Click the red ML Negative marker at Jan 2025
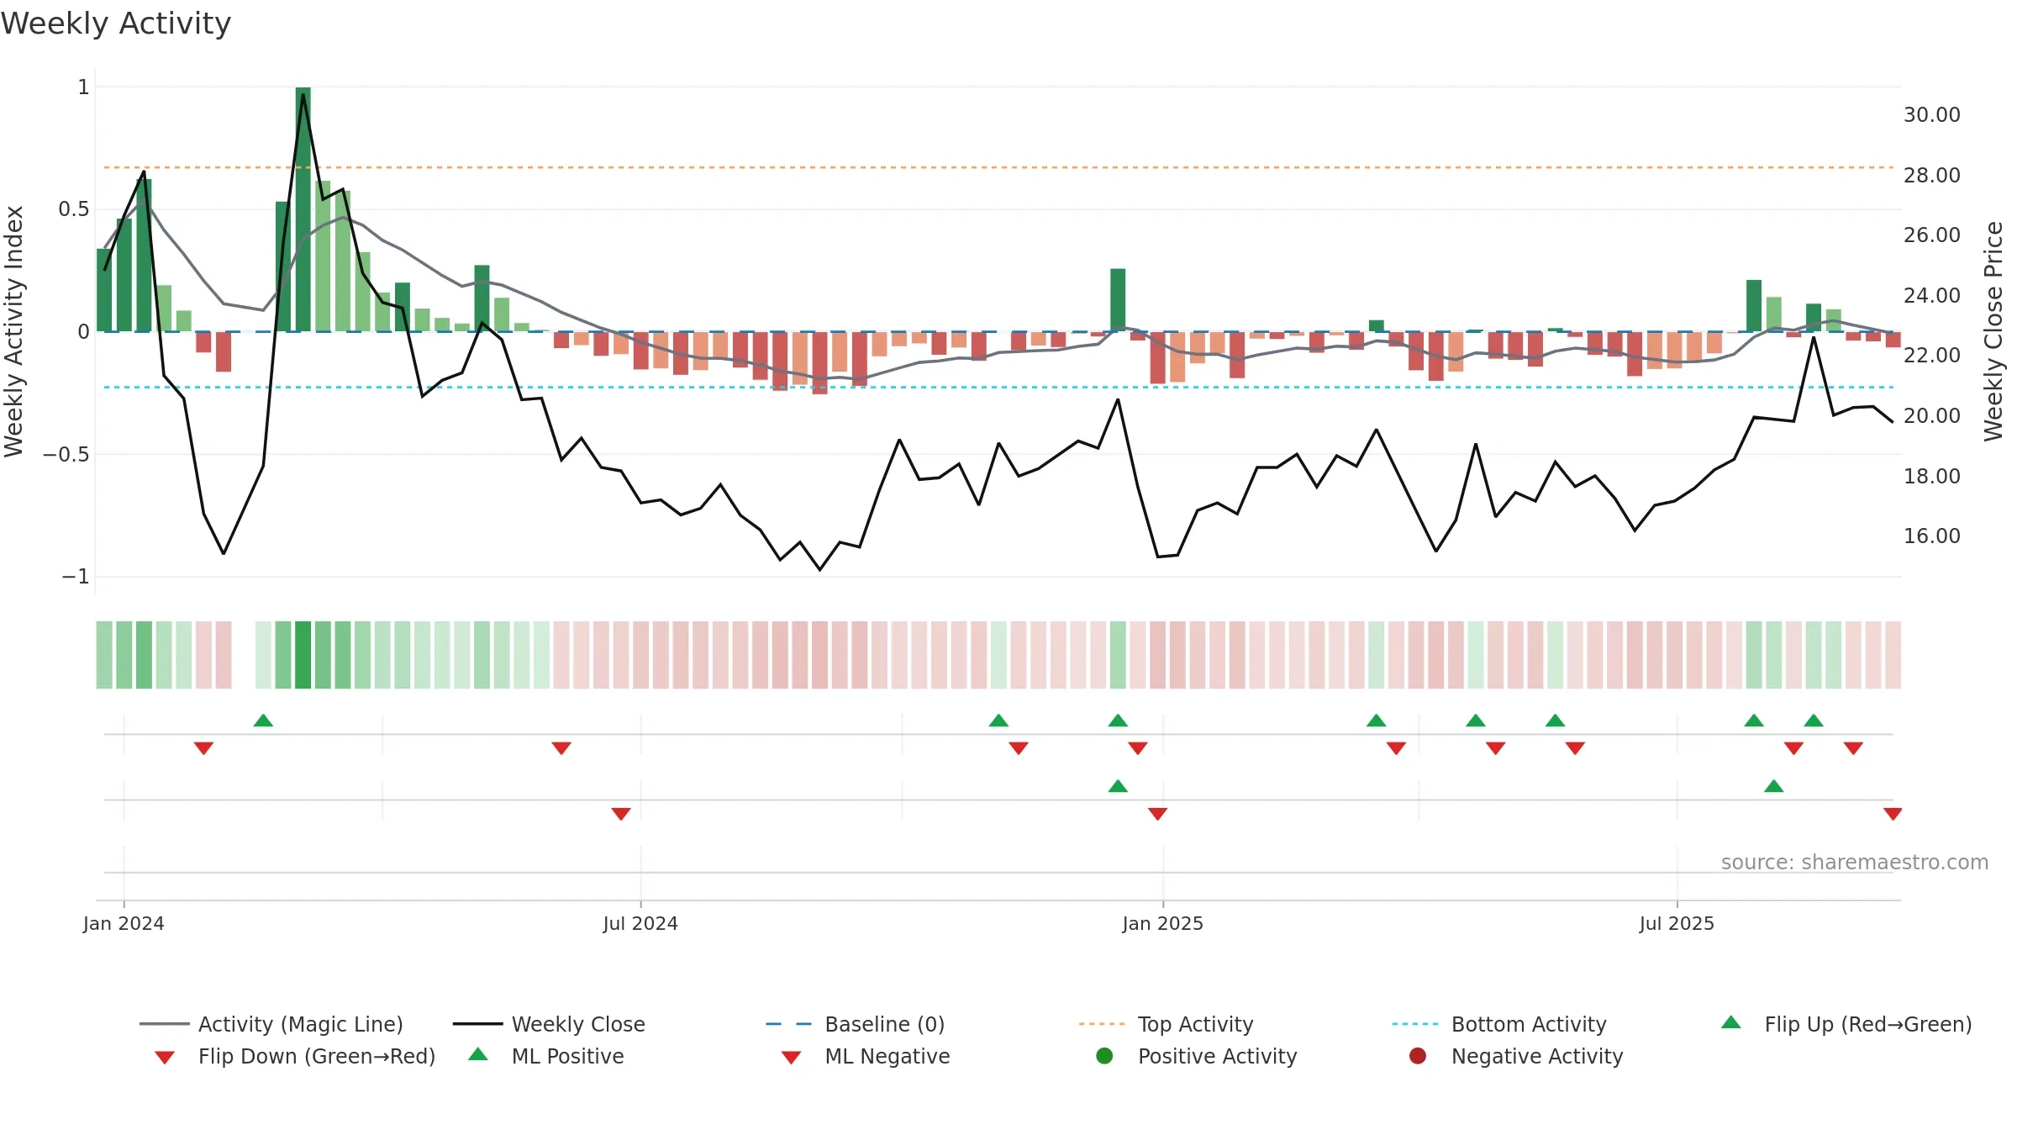This screenshot has height=1135, width=2017. pyautogui.click(x=1157, y=814)
